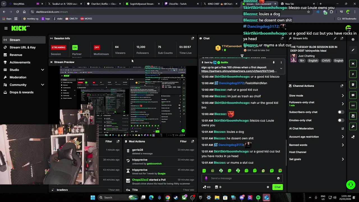Unpin the BotRix pinned message

click(273, 63)
